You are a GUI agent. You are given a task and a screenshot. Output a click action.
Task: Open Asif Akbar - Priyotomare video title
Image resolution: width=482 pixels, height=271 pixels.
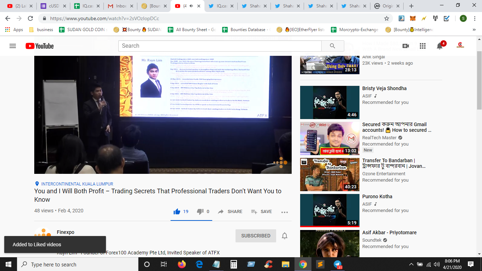coord(389,232)
